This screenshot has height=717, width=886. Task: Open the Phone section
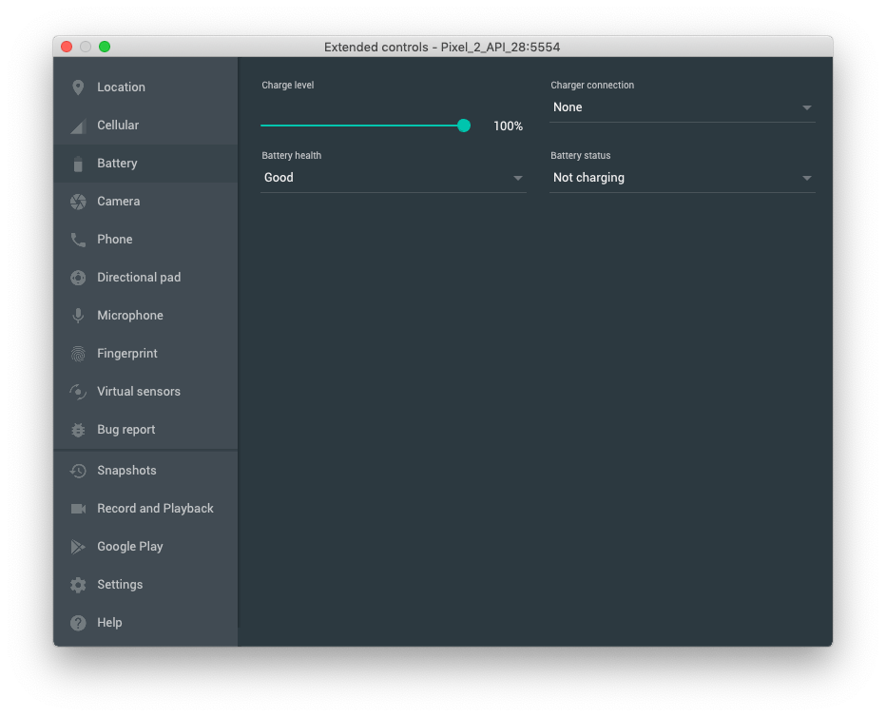[145, 239]
